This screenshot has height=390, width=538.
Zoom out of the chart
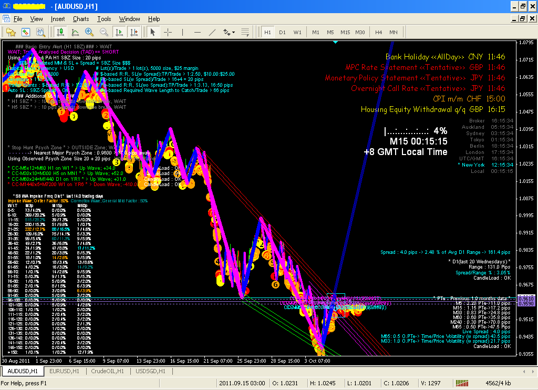(x=104, y=32)
